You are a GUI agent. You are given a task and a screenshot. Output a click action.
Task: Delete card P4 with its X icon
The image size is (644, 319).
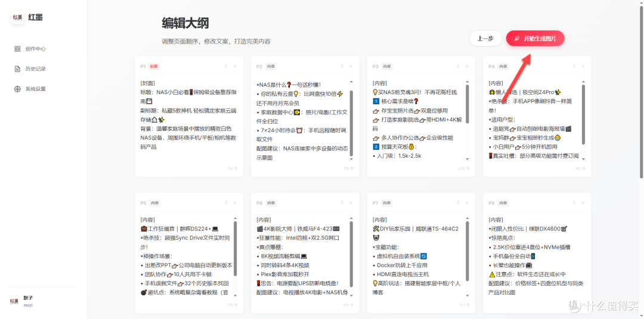click(583, 66)
